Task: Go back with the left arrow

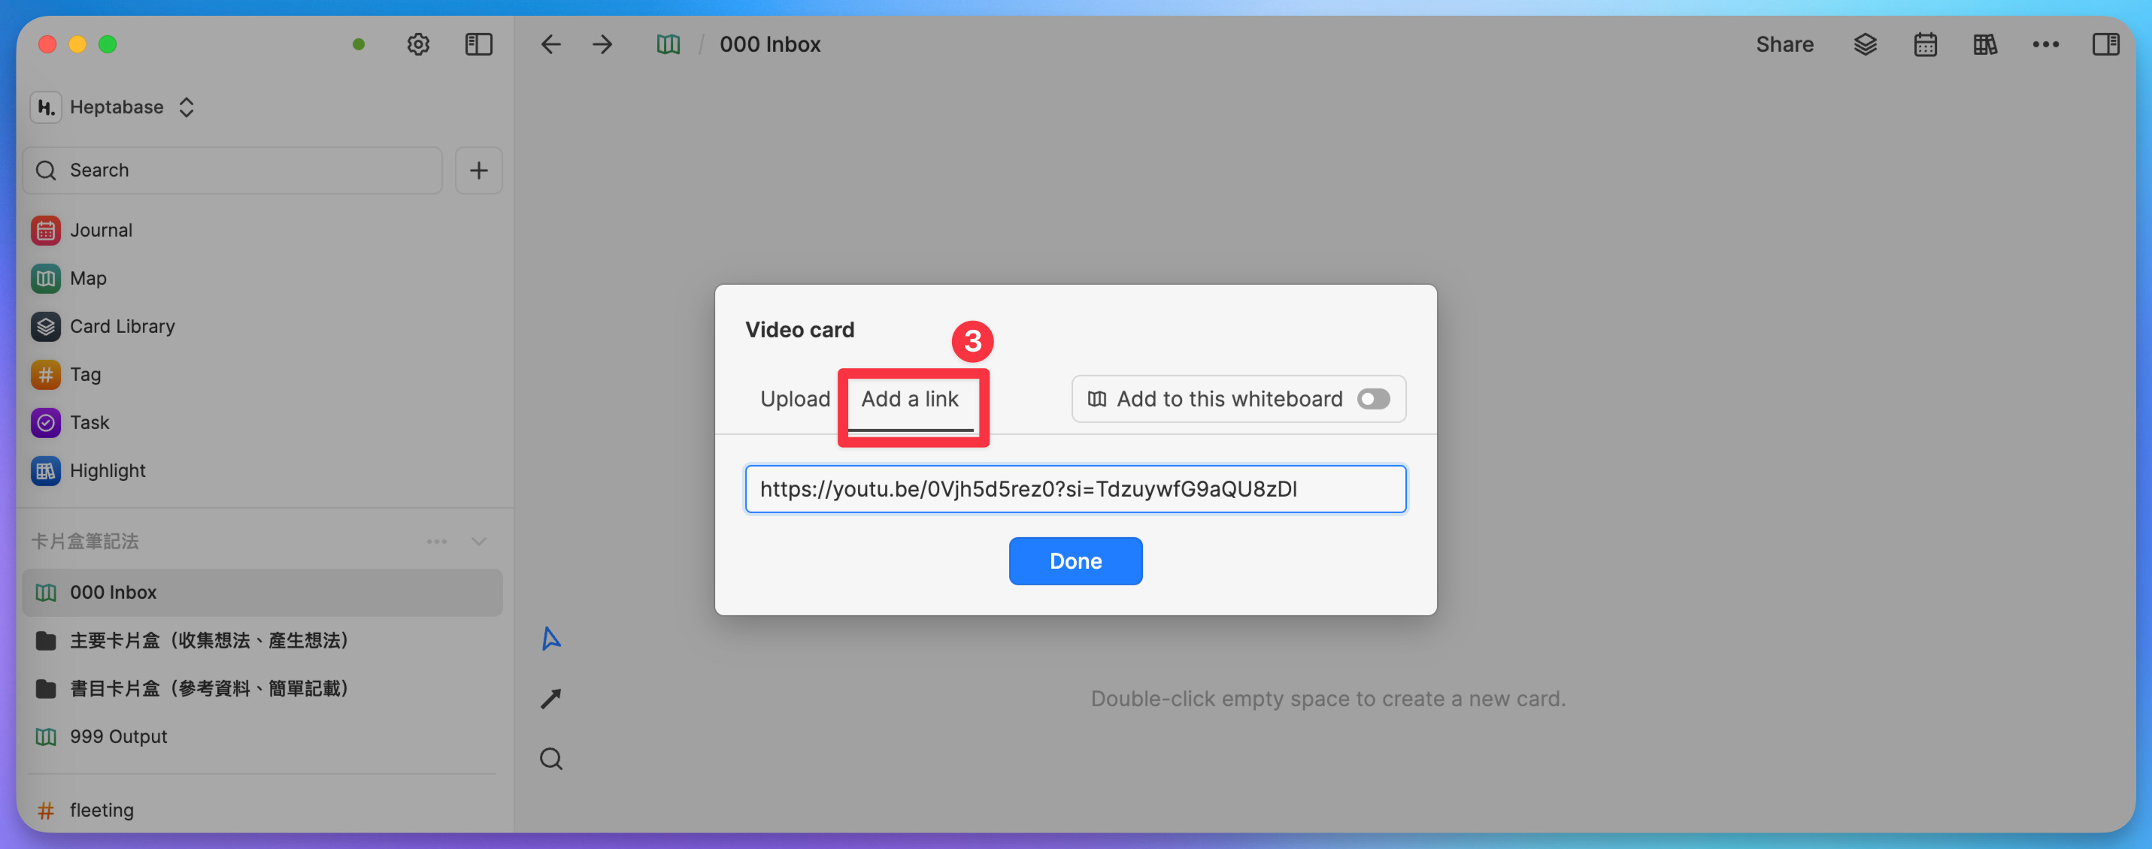Action: [550, 44]
